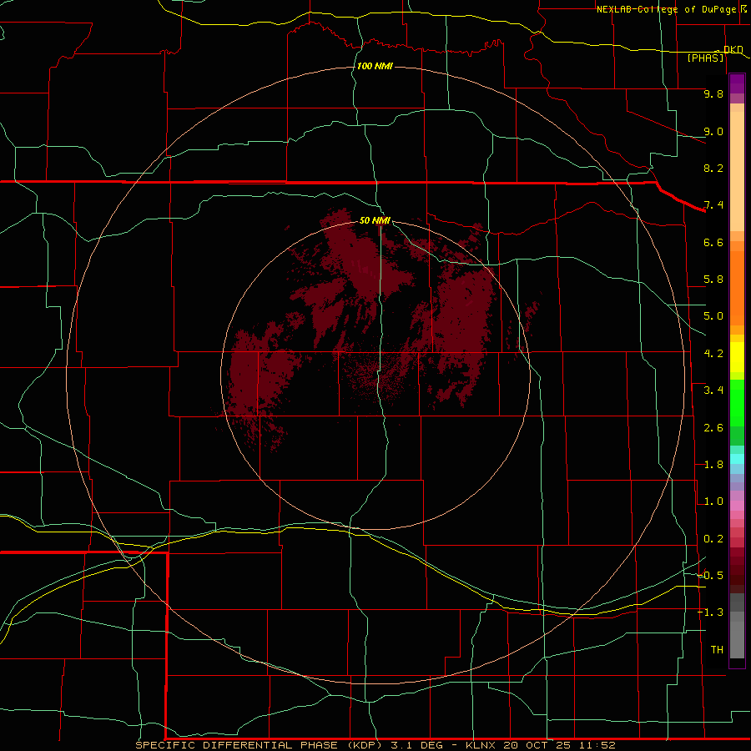751x751 pixels.
Task: Click the [PHAS] label above the color scale
Action: coord(705,58)
